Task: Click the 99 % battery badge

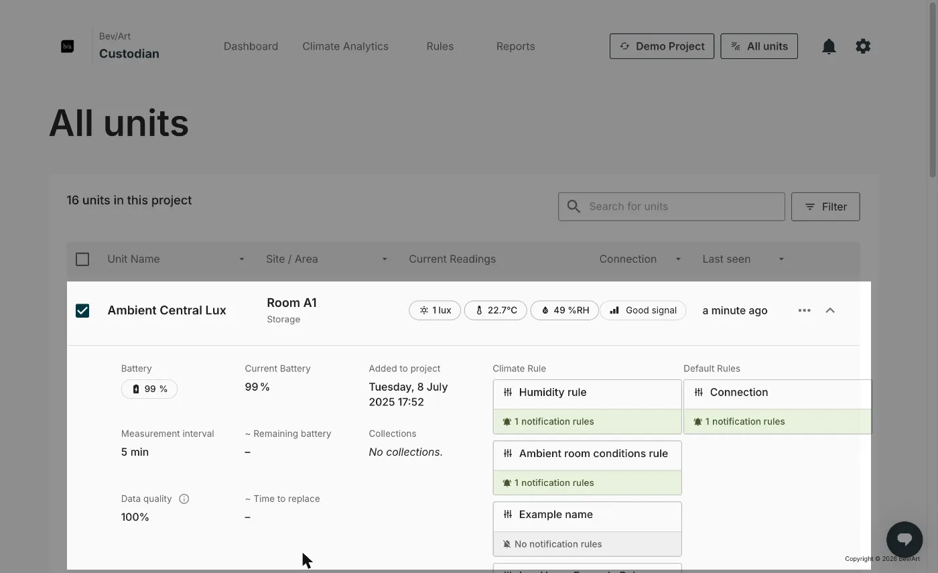Action: [x=149, y=389]
